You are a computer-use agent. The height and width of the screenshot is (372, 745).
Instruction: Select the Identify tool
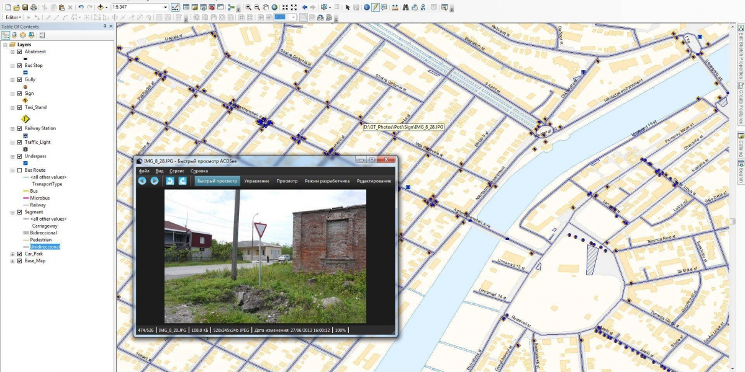point(366,7)
